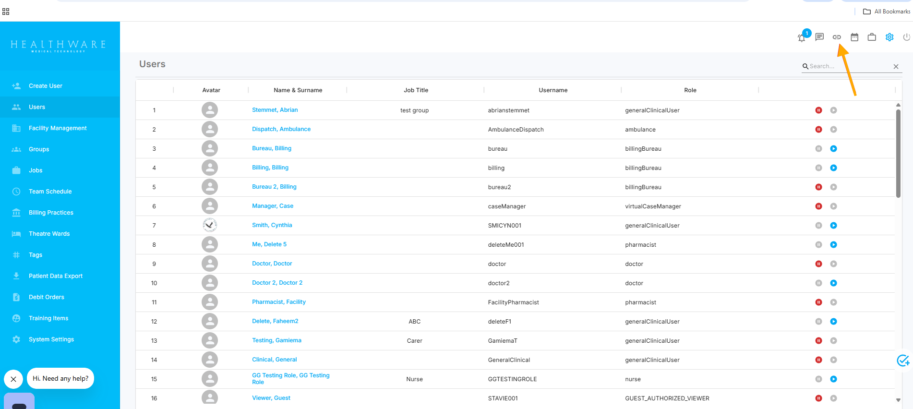Activate user Bureau, Billing with play button
This screenshot has width=913, height=409.
click(x=833, y=149)
